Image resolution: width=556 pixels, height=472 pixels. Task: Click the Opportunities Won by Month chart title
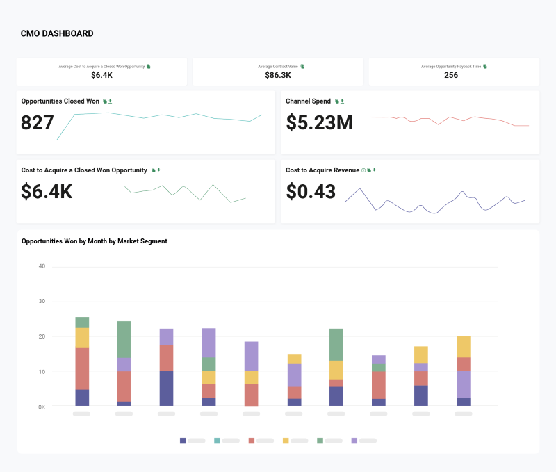pyautogui.click(x=95, y=241)
